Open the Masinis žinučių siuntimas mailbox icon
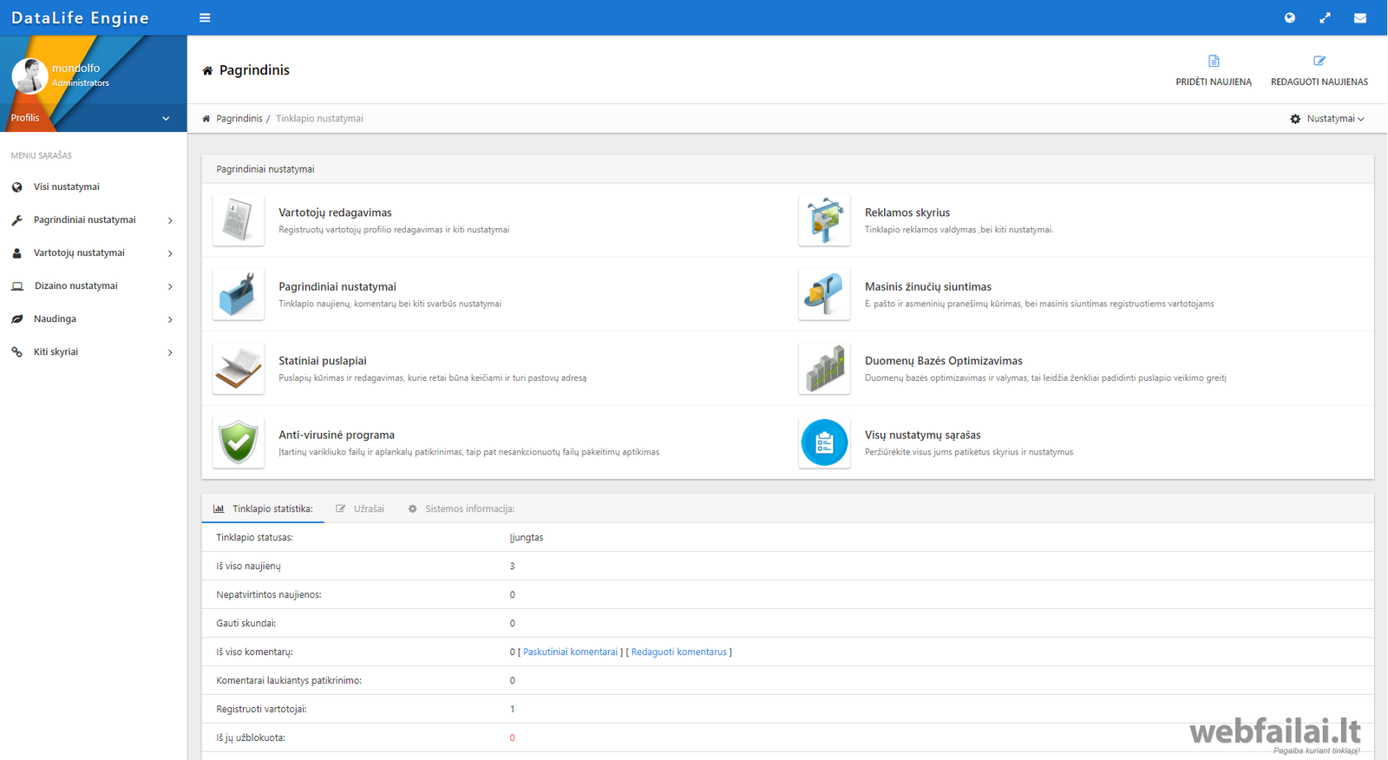This screenshot has height=760, width=1388. 824,294
